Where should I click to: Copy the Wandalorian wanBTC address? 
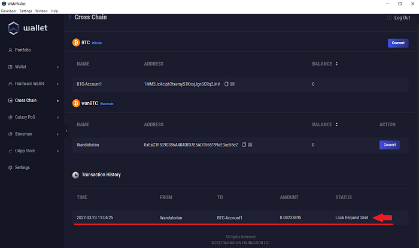[x=243, y=145]
